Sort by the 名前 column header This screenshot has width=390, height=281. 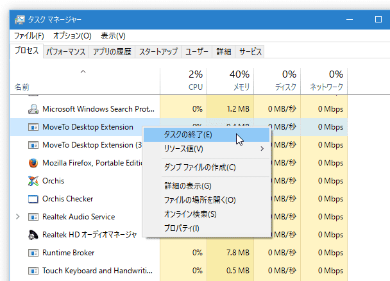(x=85, y=81)
